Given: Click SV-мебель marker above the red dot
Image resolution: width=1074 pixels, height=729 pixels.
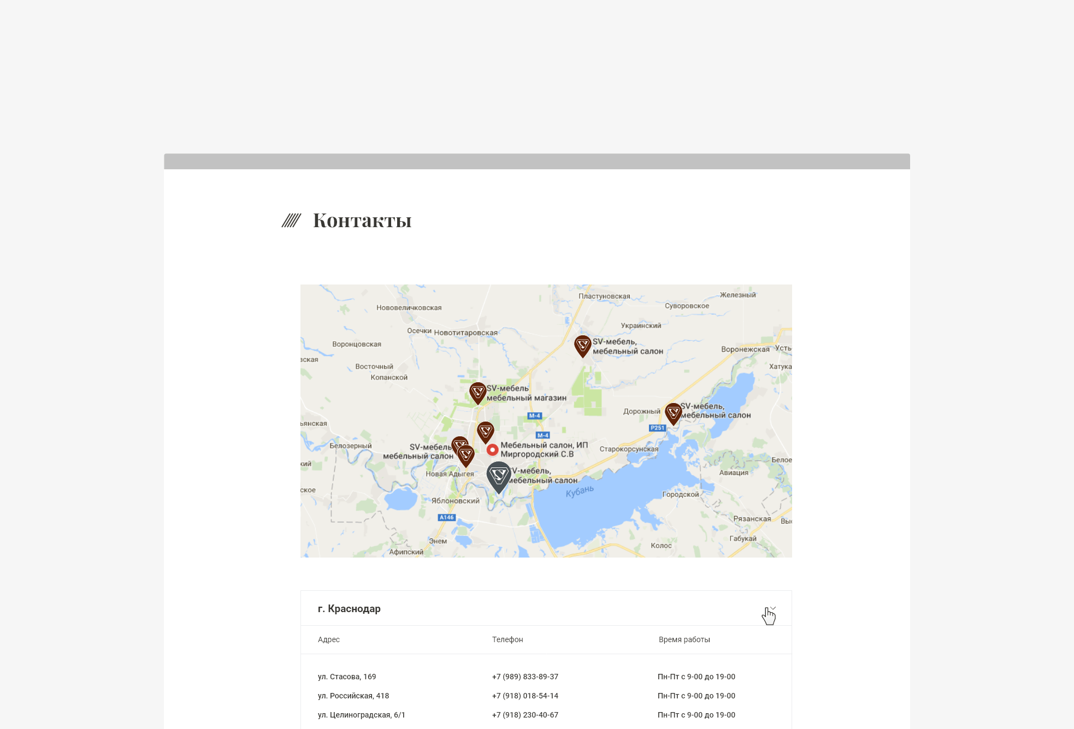Looking at the screenshot, I should click(486, 432).
